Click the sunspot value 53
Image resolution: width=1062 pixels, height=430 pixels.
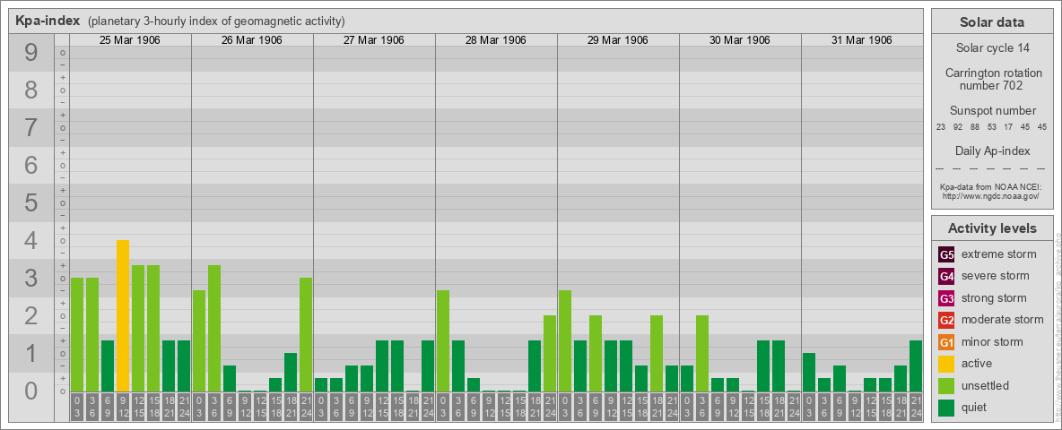click(x=991, y=126)
